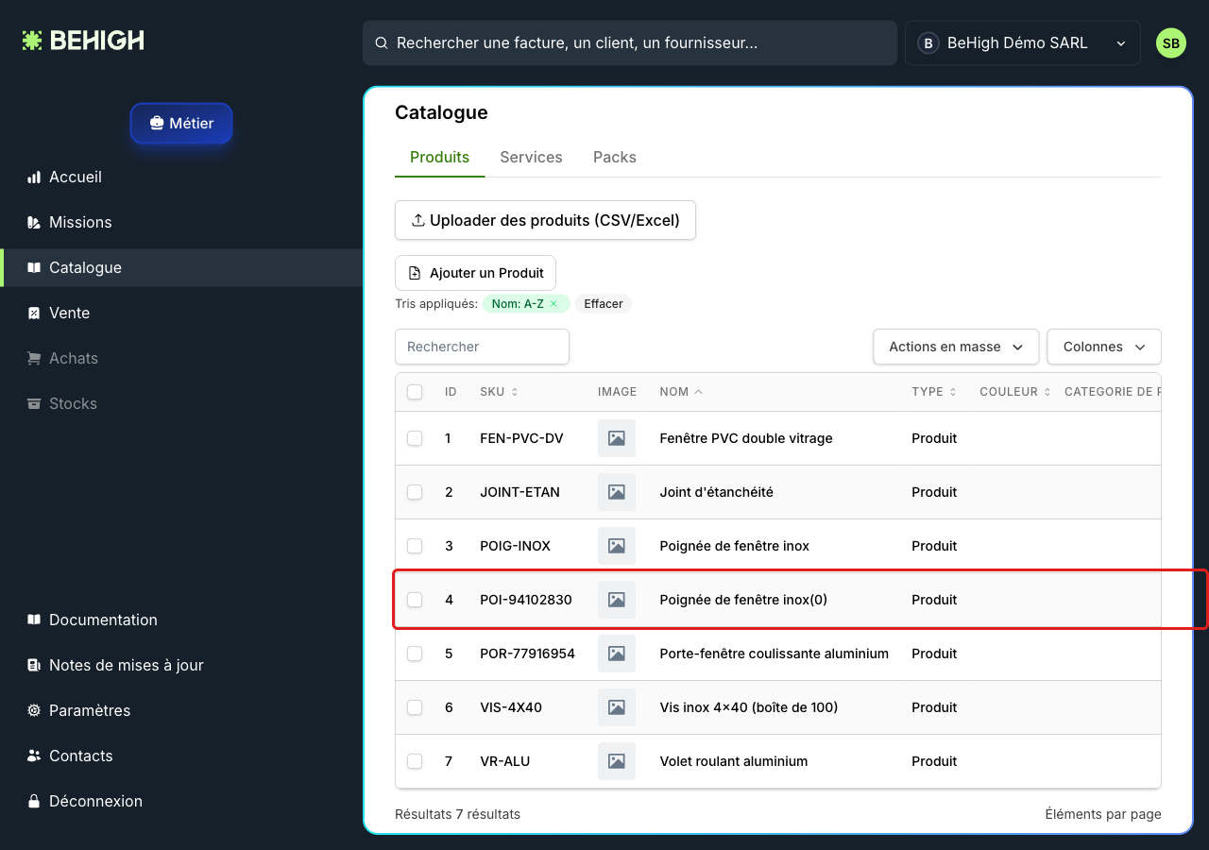Screen dimensions: 1209x850
Task: Open Notes de mises à jour
Action: pos(181,666)
